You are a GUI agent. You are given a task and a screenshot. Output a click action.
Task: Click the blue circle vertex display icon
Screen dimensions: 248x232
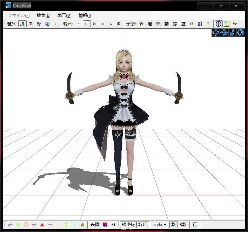pos(10,225)
